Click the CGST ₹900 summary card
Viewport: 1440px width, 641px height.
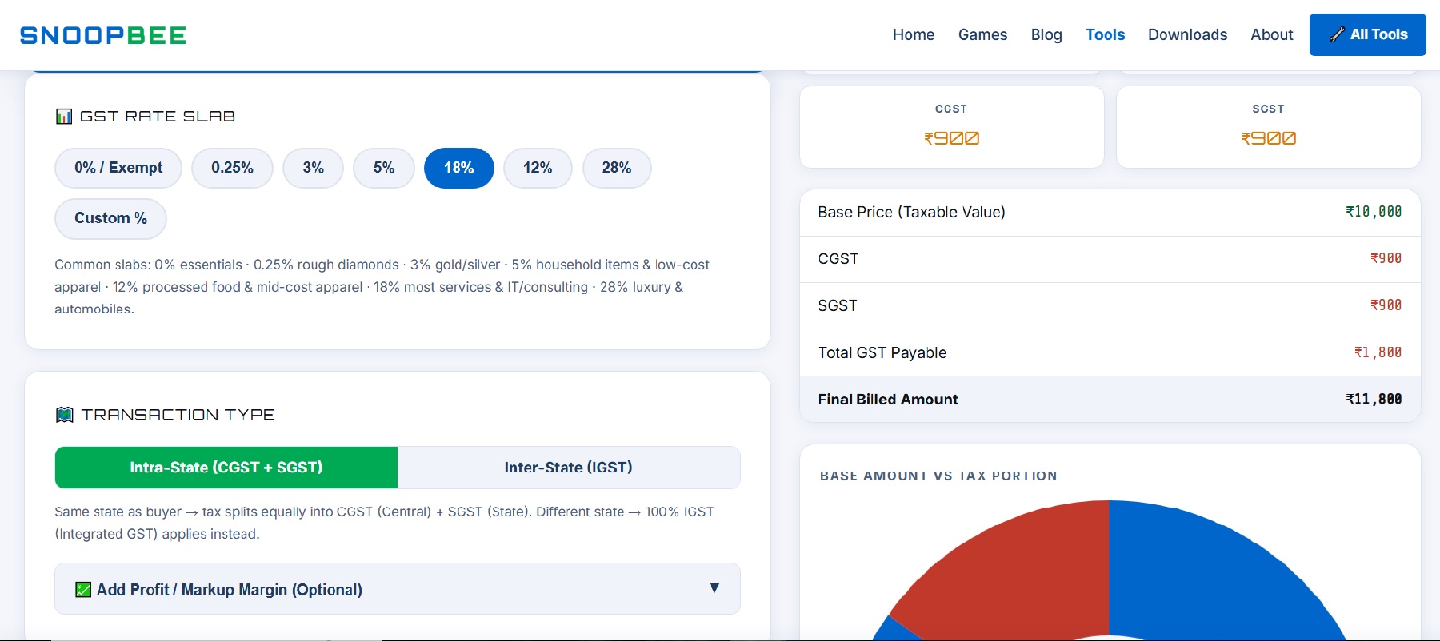coord(952,127)
